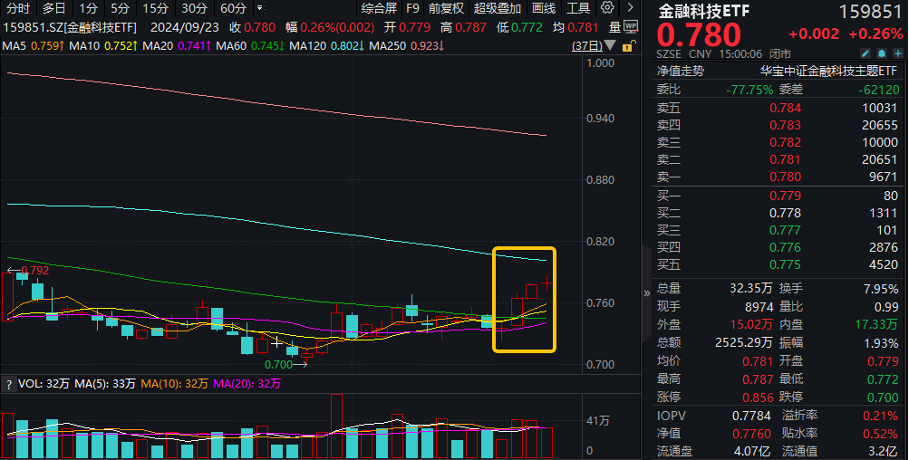
Task: Click the VOL indicator help question mark
Action: pyautogui.click(x=9, y=384)
